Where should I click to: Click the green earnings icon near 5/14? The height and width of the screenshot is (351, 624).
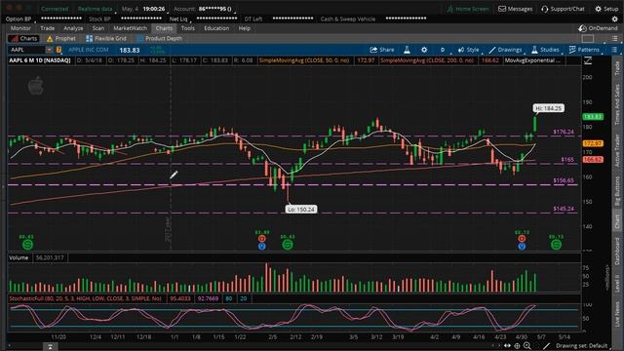coord(556,245)
